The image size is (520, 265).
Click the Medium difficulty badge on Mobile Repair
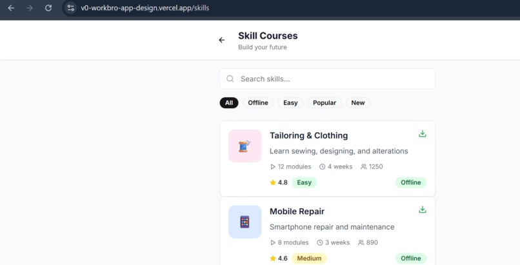tap(309, 259)
